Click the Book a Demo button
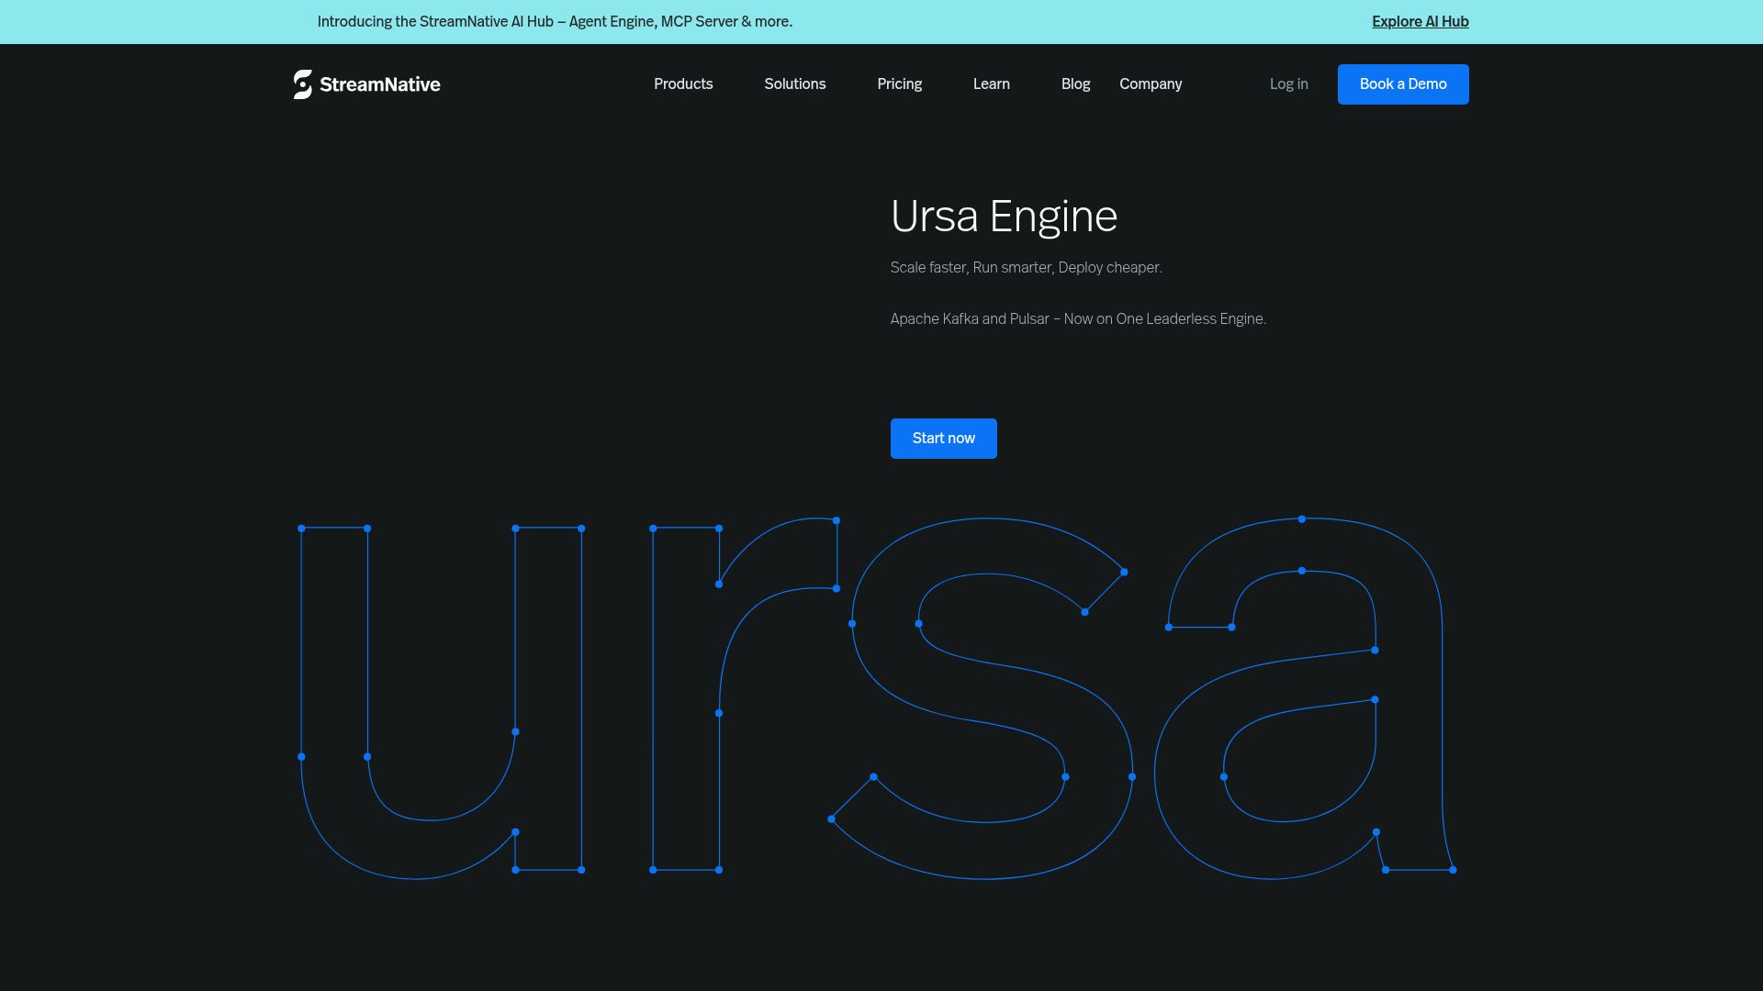Screen dimensions: 1763x991 [x=1403, y=84]
